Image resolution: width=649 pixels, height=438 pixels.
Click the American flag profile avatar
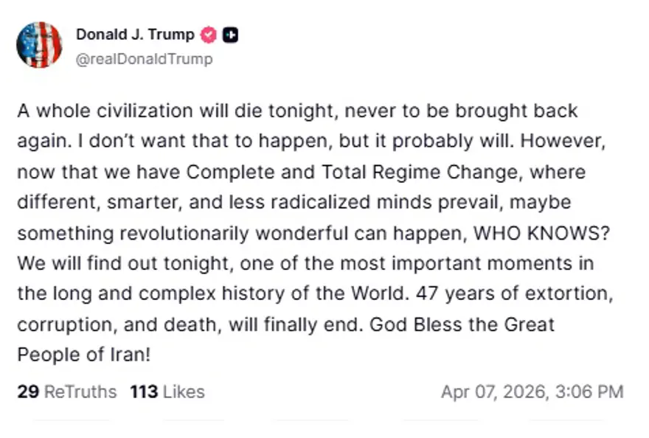click(x=39, y=46)
